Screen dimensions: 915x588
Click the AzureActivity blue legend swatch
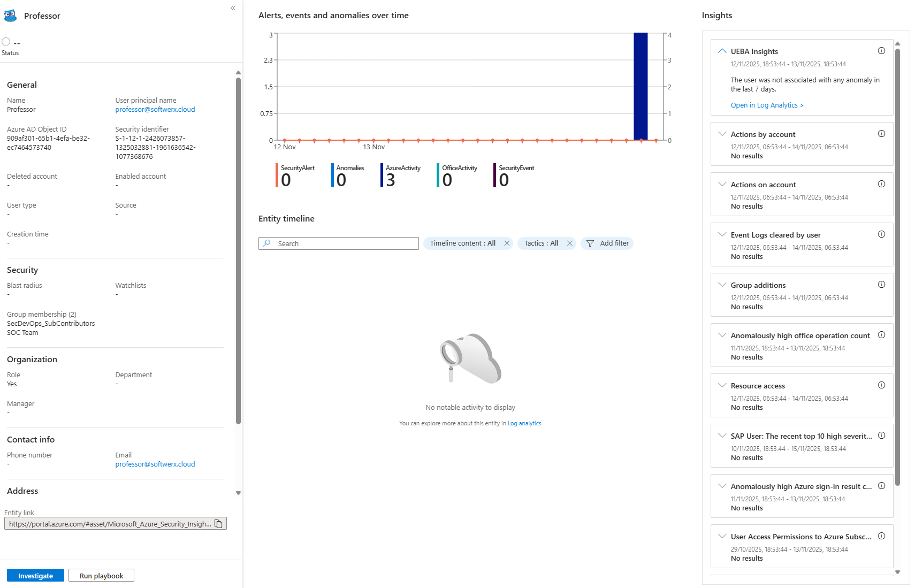[x=382, y=175]
